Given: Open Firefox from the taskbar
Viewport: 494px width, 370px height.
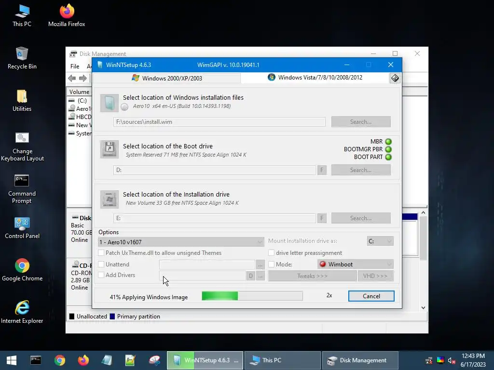Looking at the screenshot, I should pyautogui.click(x=83, y=360).
